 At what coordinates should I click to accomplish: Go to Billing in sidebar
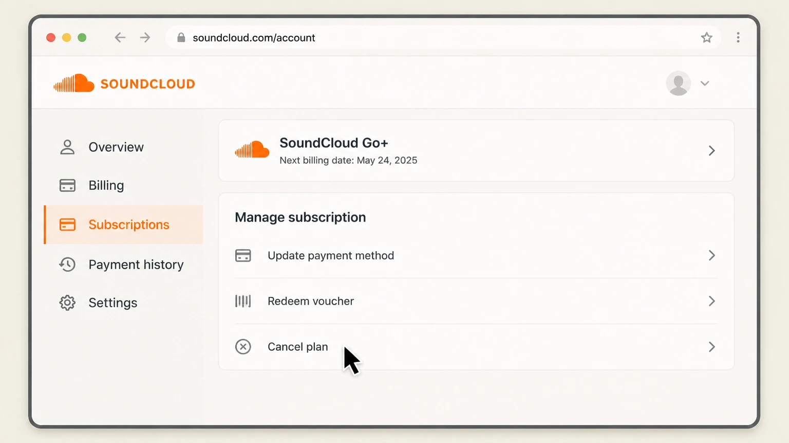[x=123, y=185]
